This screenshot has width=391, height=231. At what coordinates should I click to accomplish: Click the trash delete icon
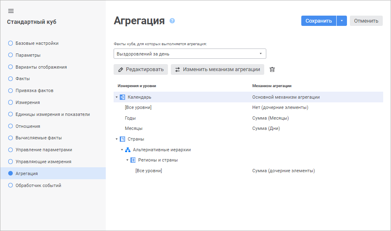[272, 69]
